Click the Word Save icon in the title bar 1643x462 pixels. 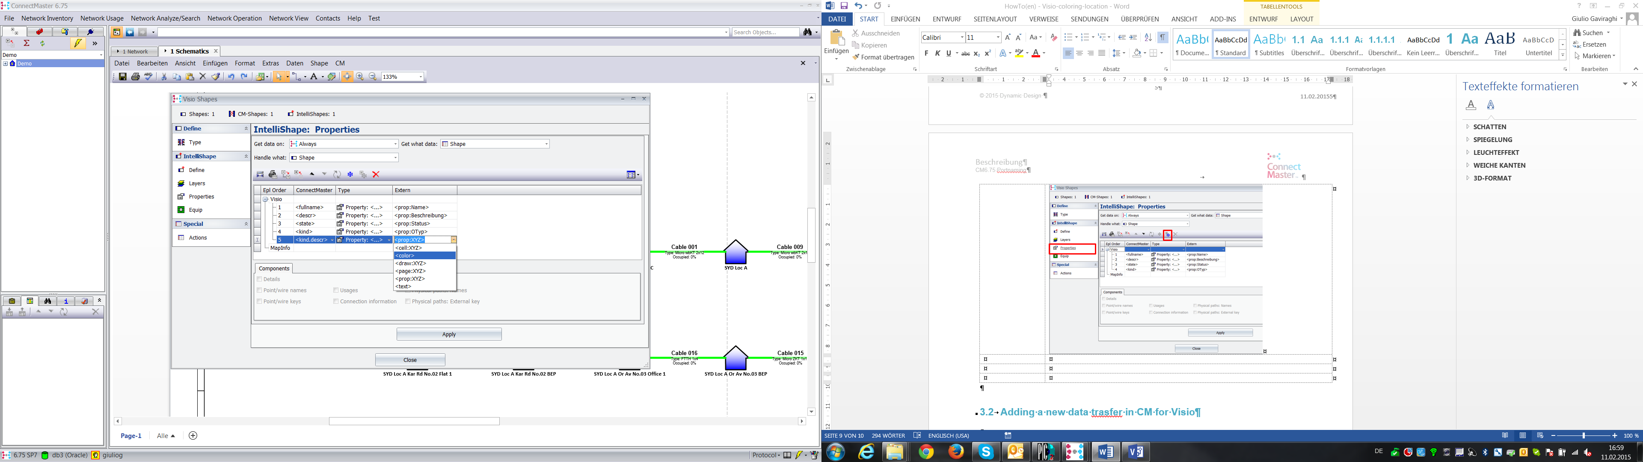[844, 6]
